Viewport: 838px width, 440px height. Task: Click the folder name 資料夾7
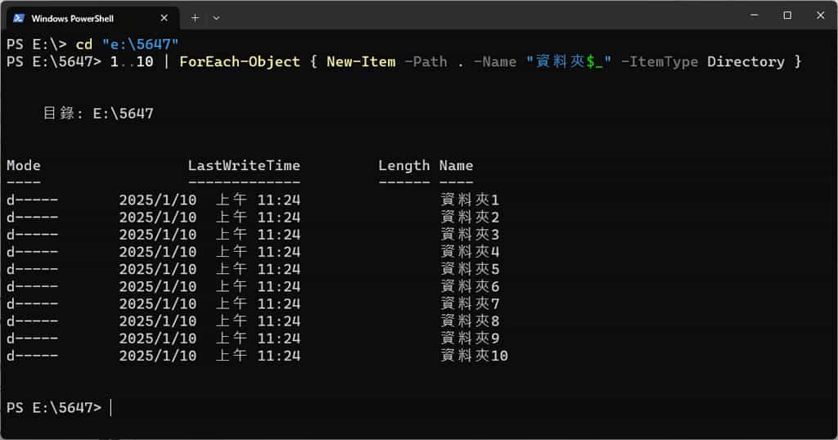click(x=470, y=304)
